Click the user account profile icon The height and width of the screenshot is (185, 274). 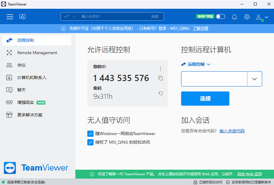259,17
